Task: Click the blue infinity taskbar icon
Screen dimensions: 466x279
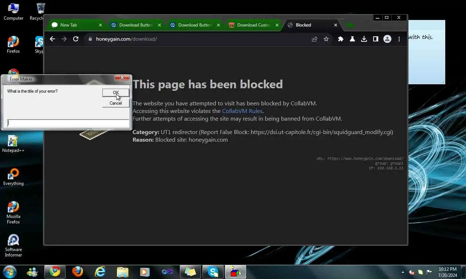Action: pyautogui.click(x=167, y=272)
